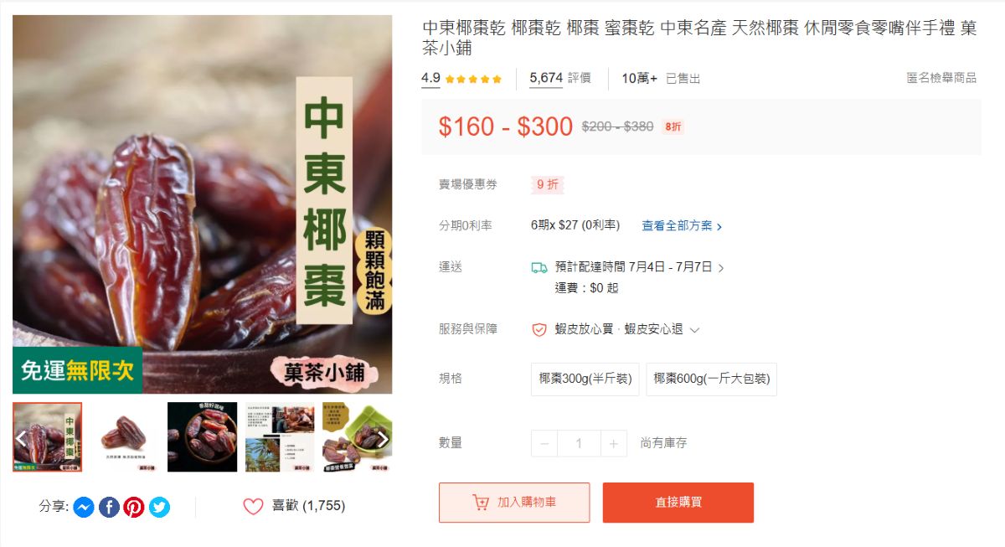The width and height of the screenshot is (1005, 547).
Task: Increase quantity with plus button
Action: tap(613, 443)
